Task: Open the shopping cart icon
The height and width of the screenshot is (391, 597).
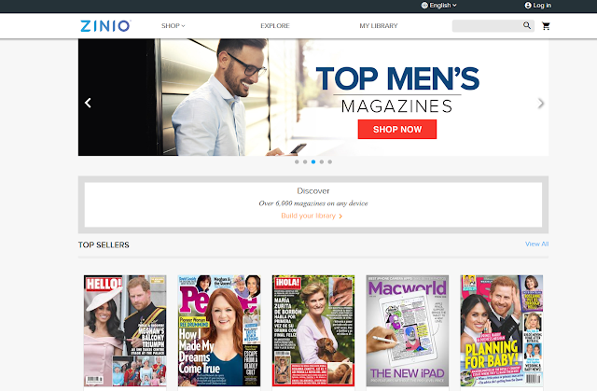Action: [546, 26]
